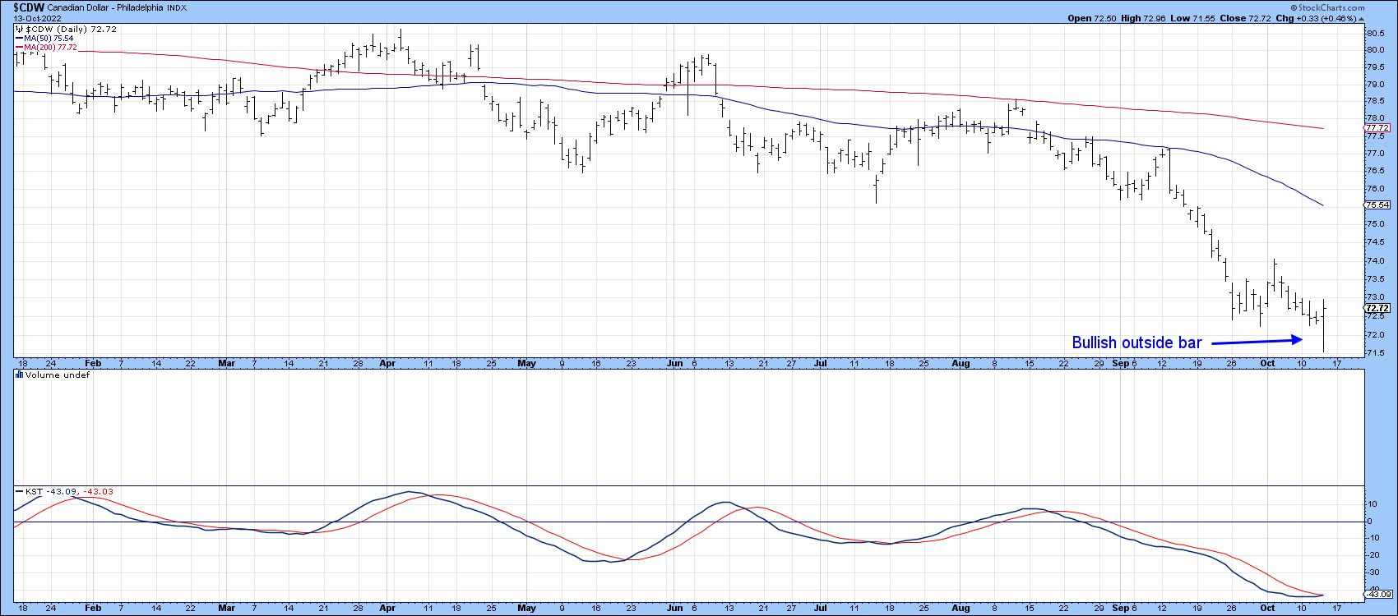Click the price bar icon beside $CDW (Daily)

19,28
